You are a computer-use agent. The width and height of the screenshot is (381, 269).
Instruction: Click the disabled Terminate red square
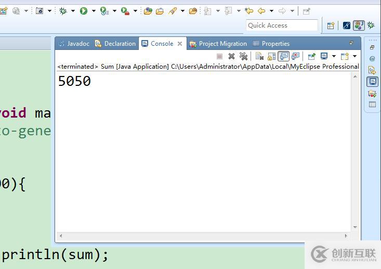coord(219,56)
